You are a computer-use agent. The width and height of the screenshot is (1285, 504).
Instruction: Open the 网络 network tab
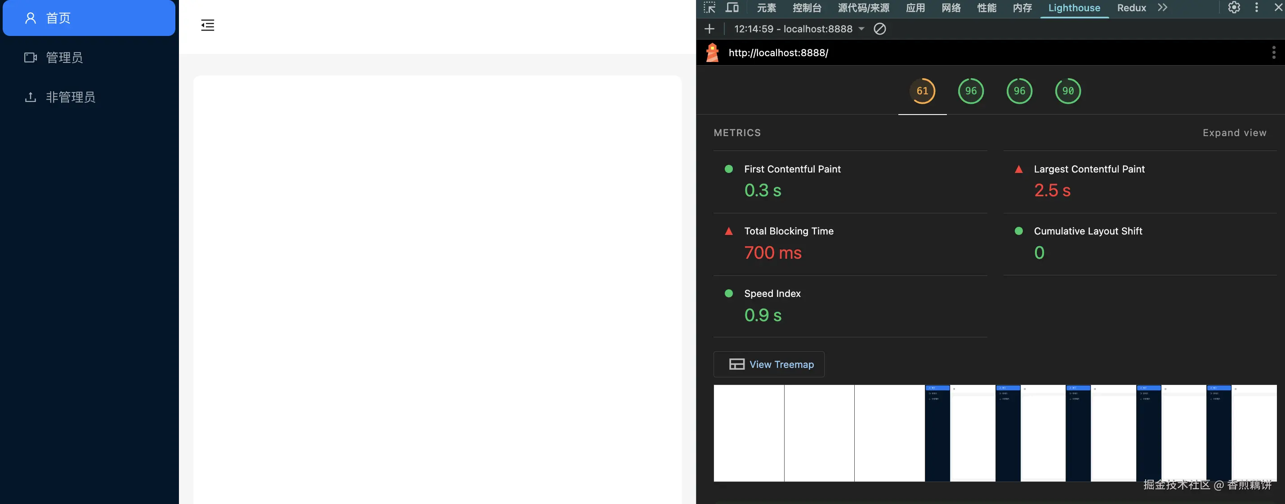coord(951,8)
